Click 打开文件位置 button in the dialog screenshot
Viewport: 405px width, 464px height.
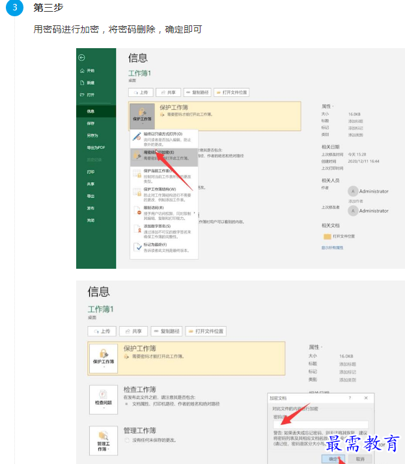tap(206, 331)
